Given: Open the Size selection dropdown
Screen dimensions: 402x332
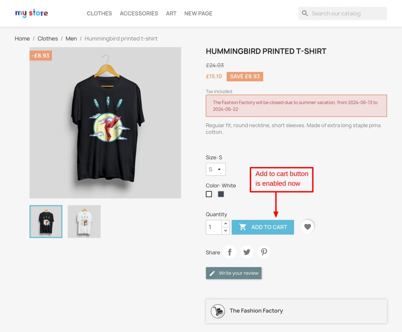Looking at the screenshot, I should point(215,169).
